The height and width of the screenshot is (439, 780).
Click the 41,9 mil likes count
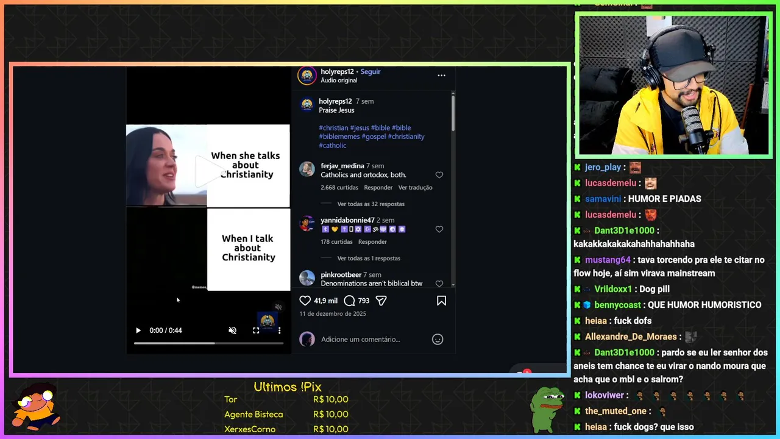point(325,301)
